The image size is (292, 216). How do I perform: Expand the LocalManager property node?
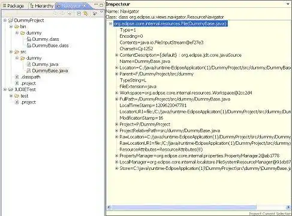116,162
